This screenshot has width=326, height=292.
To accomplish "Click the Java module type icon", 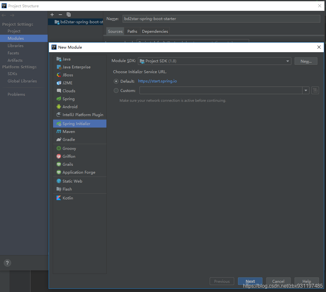I will click(x=59, y=59).
